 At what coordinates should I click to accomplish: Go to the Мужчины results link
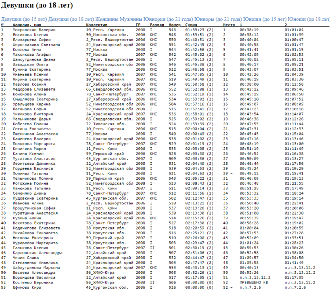click(x=139, y=19)
